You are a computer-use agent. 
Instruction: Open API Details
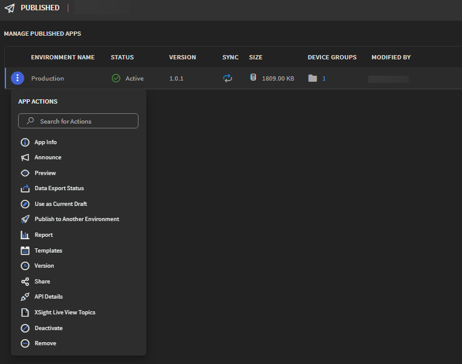[48, 297]
